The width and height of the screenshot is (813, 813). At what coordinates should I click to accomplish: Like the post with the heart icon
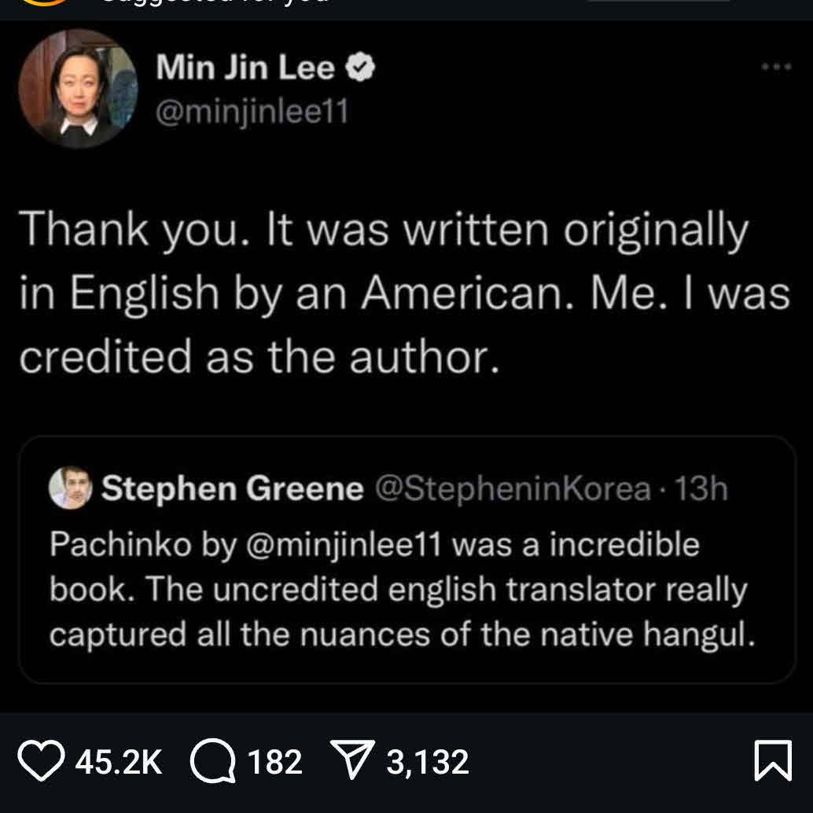click(x=41, y=762)
